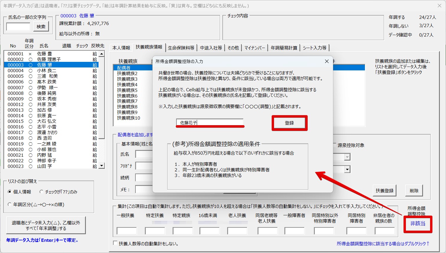Viewport: 446px width, 253px height.
Task: Go to the マイナンバー tab
Action: 254,48
